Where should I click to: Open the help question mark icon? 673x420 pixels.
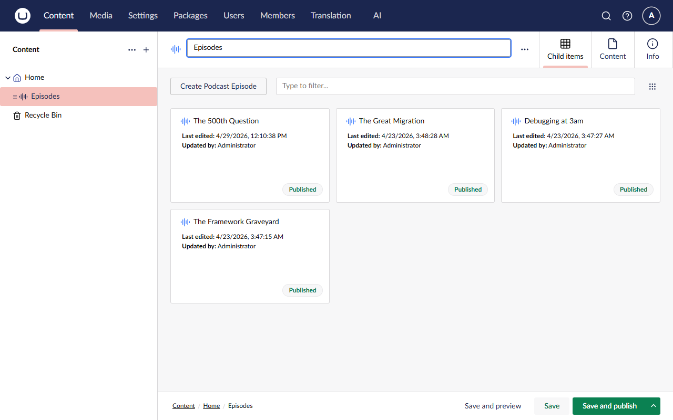627,16
